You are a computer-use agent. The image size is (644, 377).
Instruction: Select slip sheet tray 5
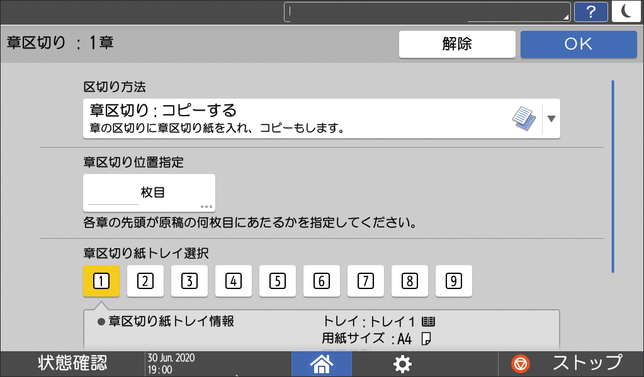pos(277,281)
